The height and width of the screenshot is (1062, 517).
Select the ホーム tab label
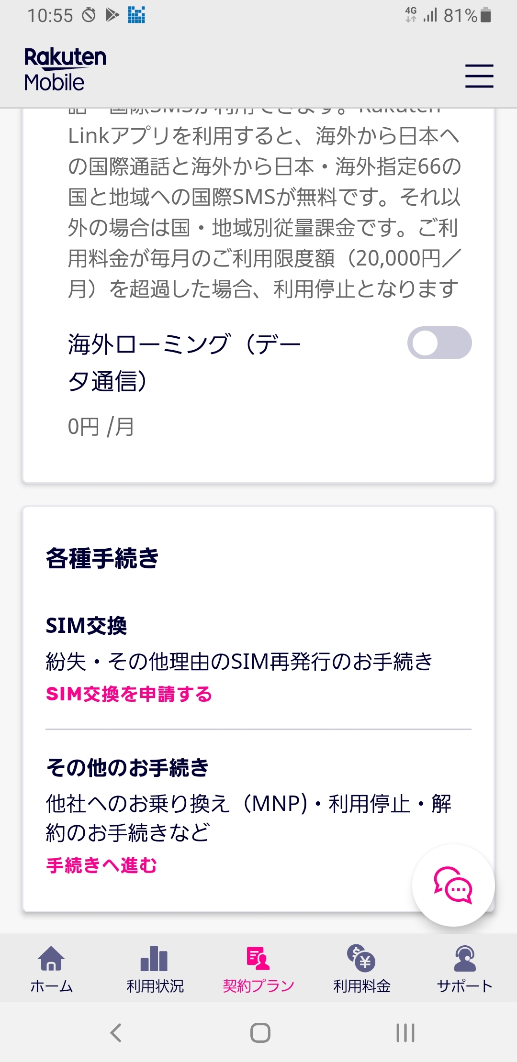(51, 986)
